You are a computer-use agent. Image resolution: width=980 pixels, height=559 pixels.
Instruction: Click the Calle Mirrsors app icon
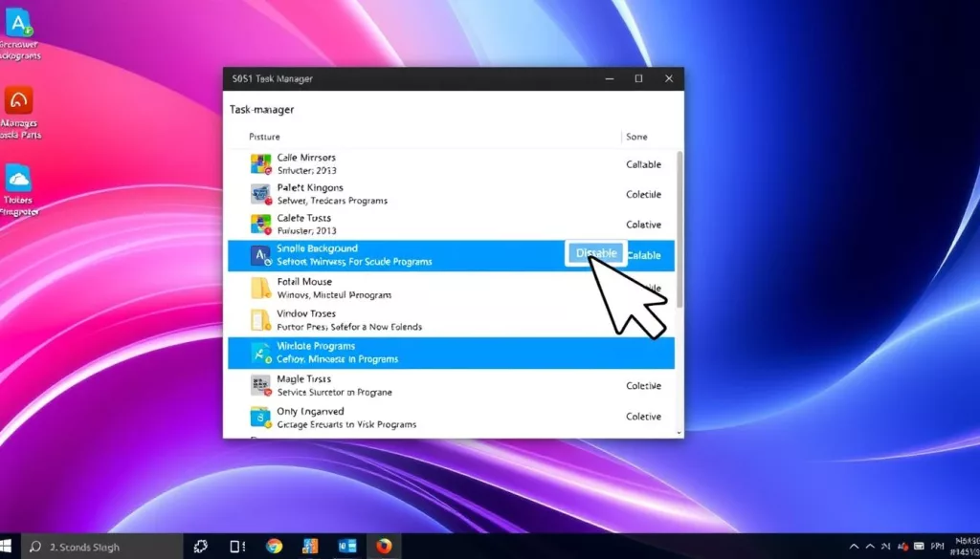[x=260, y=164]
